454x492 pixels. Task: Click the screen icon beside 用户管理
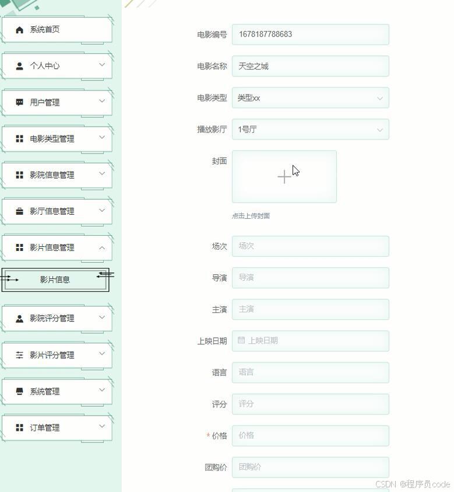pos(18,102)
